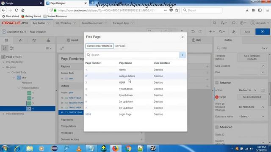The width and height of the screenshot is (271, 152).
Task: Click the Pick Page search field
Action: (132, 55)
